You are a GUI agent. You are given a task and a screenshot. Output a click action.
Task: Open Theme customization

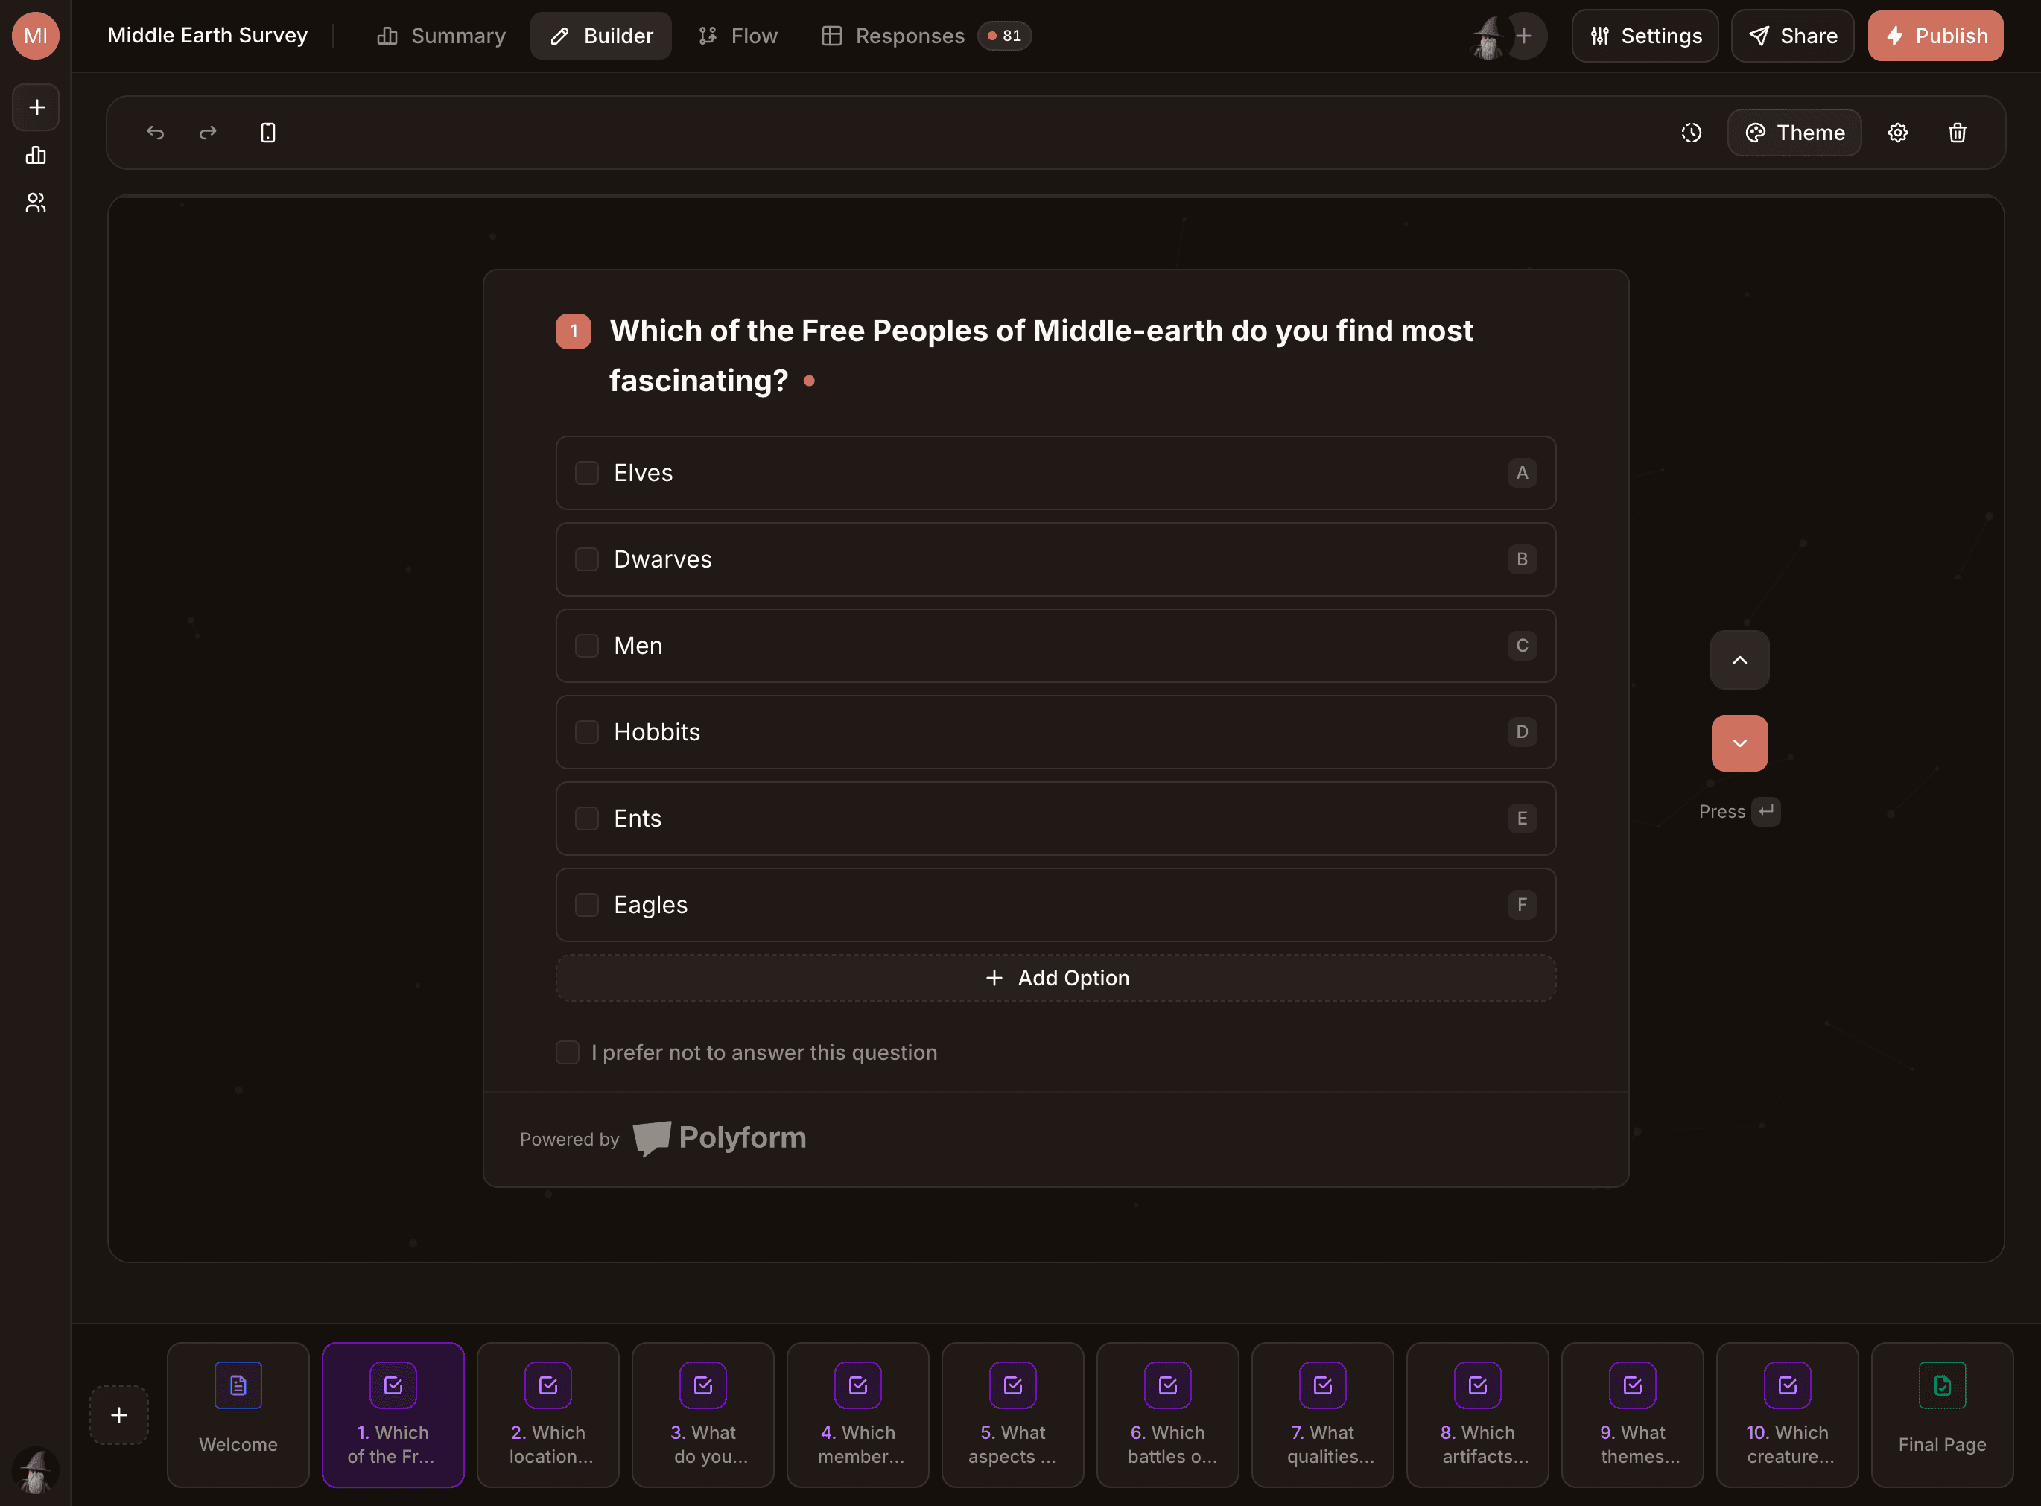(1794, 132)
